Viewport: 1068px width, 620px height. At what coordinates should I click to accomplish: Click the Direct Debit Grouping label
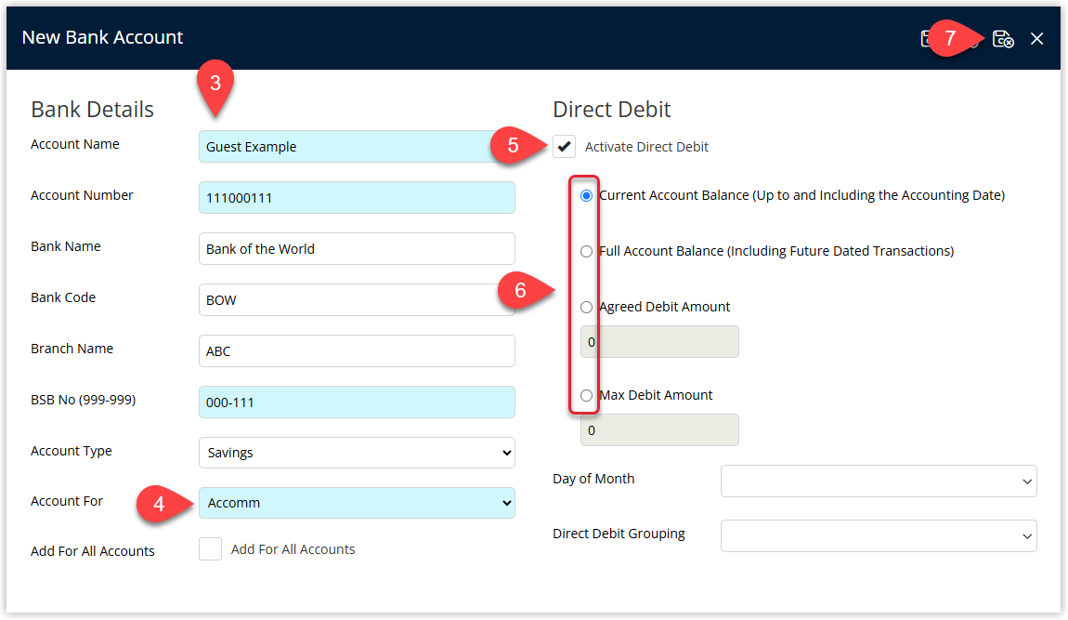coord(619,534)
